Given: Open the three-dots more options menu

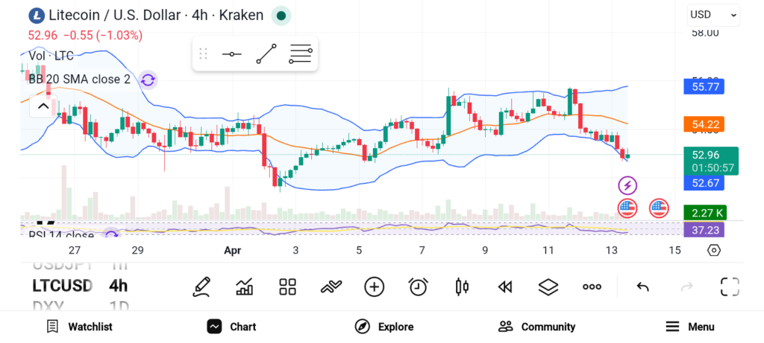Looking at the screenshot, I should click(x=592, y=286).
